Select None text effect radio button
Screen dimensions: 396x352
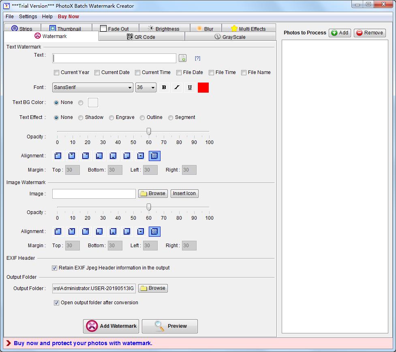tap(56, 118)
